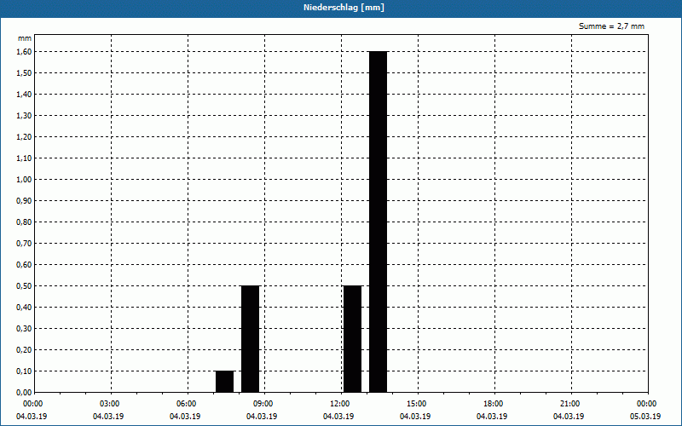Viewport: 682px width, 426px height.
Task: Select the 1,40 y-axis value
Action: coord(24,94)
